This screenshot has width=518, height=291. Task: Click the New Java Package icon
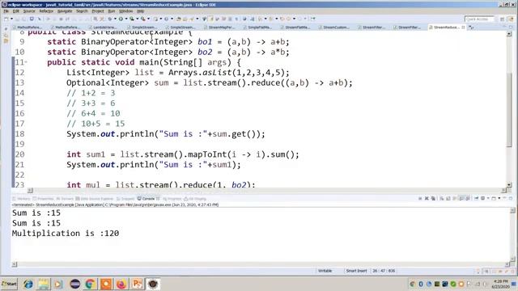[155, 19]
